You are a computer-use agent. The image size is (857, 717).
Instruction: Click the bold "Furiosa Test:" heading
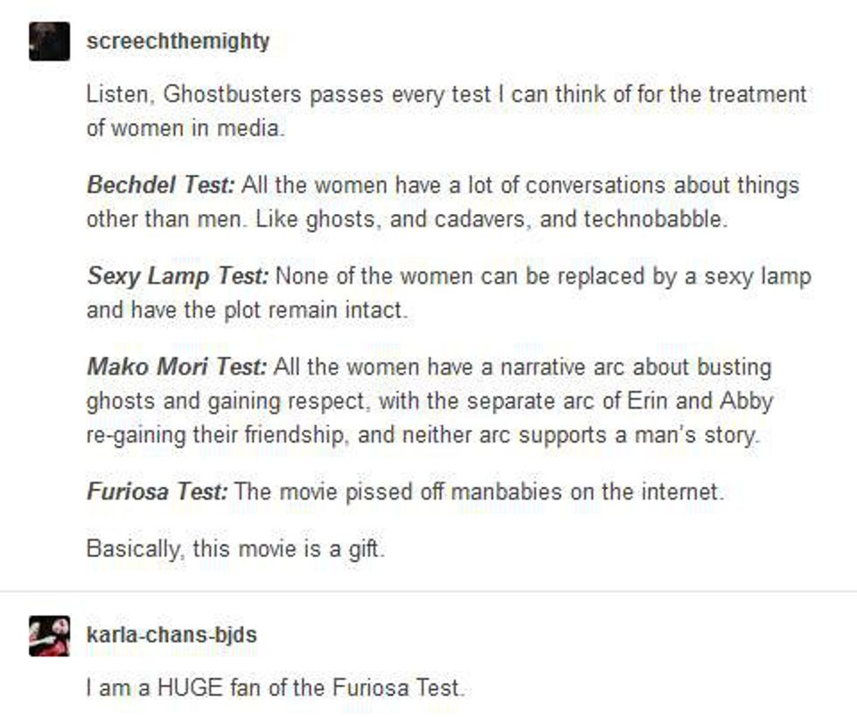pos(157,492)
